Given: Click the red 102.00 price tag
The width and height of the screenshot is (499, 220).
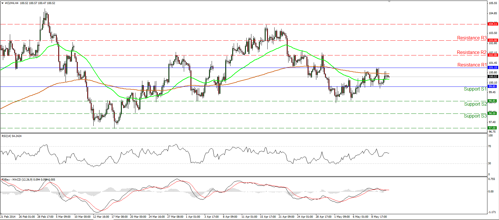Looking at the screenshot, I should pyautogui.click(x=493, y=55).
